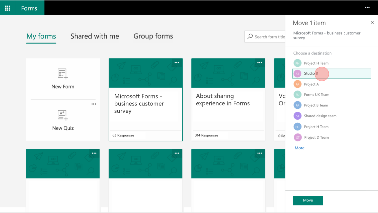Viewport: 378px width, 213px height.
Task: Click the search magnifier icon
Action: pos(250,37)
